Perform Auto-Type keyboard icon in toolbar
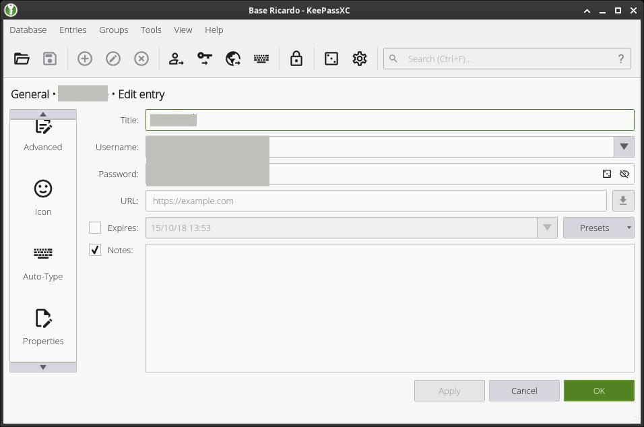 click(x=261, y=59)
